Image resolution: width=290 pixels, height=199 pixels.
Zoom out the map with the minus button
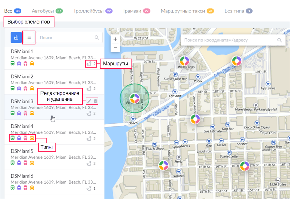click(115, 47)
